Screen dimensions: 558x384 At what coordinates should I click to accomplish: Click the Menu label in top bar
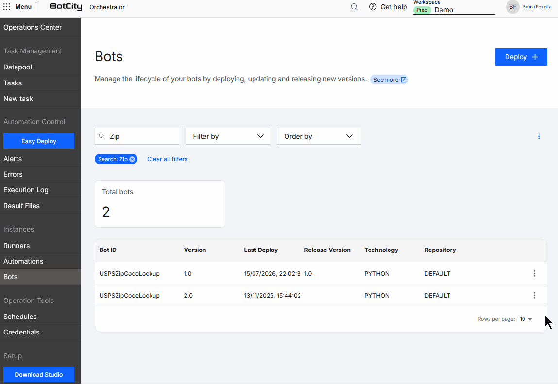tap(23, 7)
